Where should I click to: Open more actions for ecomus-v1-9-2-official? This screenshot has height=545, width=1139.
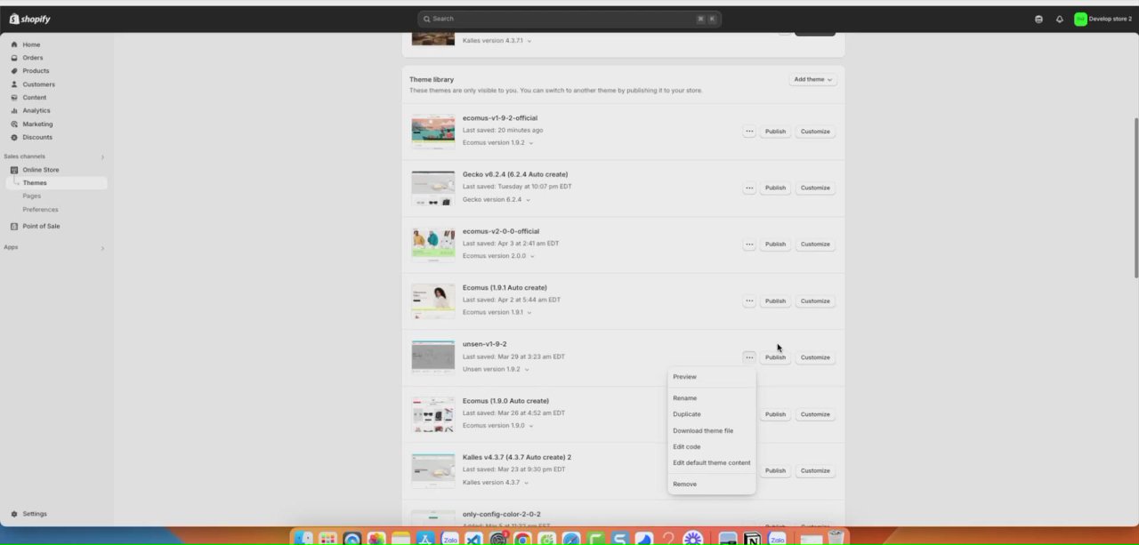click(749, 132)
